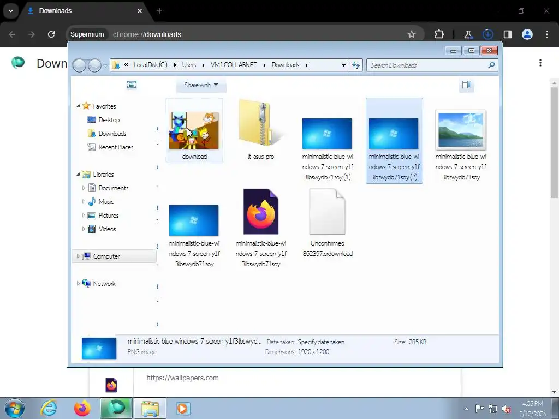Expand the arrow after Users breadcrumb
Viewport: 559px width, 419px height.
tap(203, 65)
